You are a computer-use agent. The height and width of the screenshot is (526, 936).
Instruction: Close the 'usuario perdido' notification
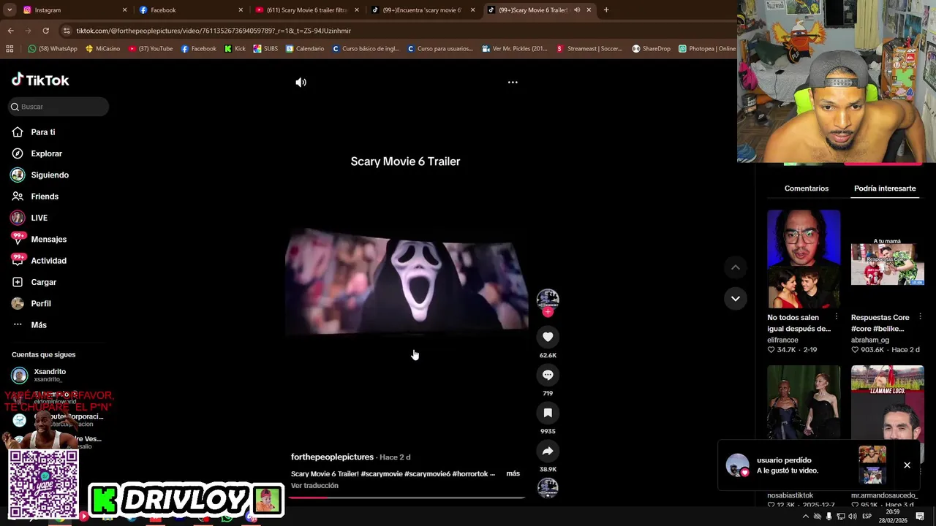click(907, 465)
